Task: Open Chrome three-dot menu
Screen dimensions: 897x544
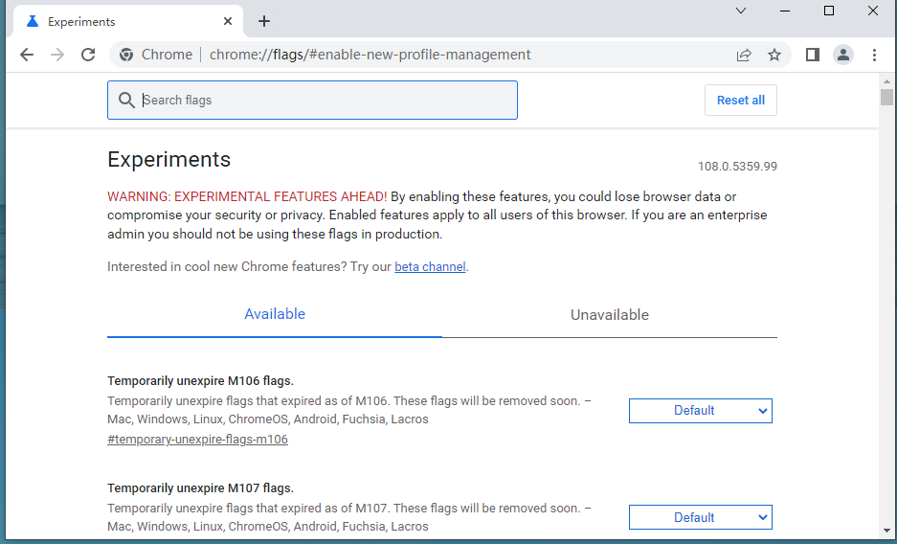Action: click(x=874, y=55)
